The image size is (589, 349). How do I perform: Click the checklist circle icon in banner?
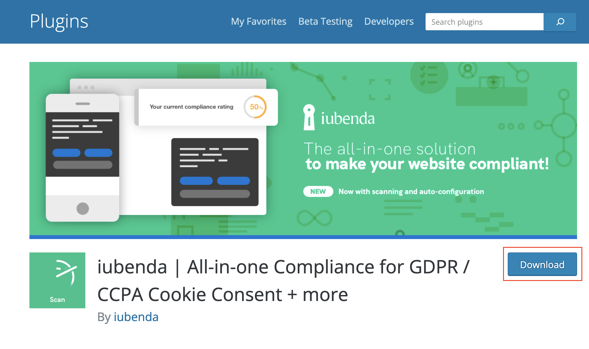pyautogui.click(x=428, y=75)
